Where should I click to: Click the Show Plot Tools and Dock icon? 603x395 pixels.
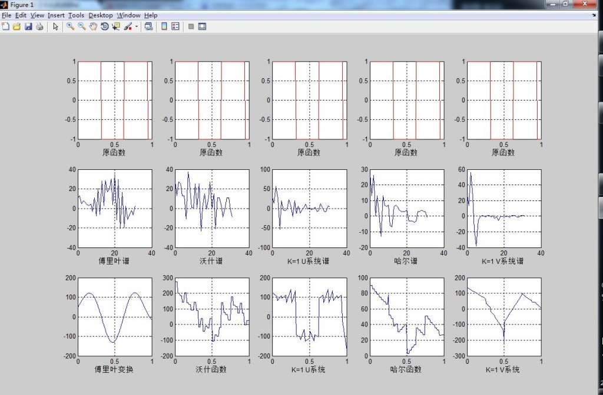coord(203,26)
